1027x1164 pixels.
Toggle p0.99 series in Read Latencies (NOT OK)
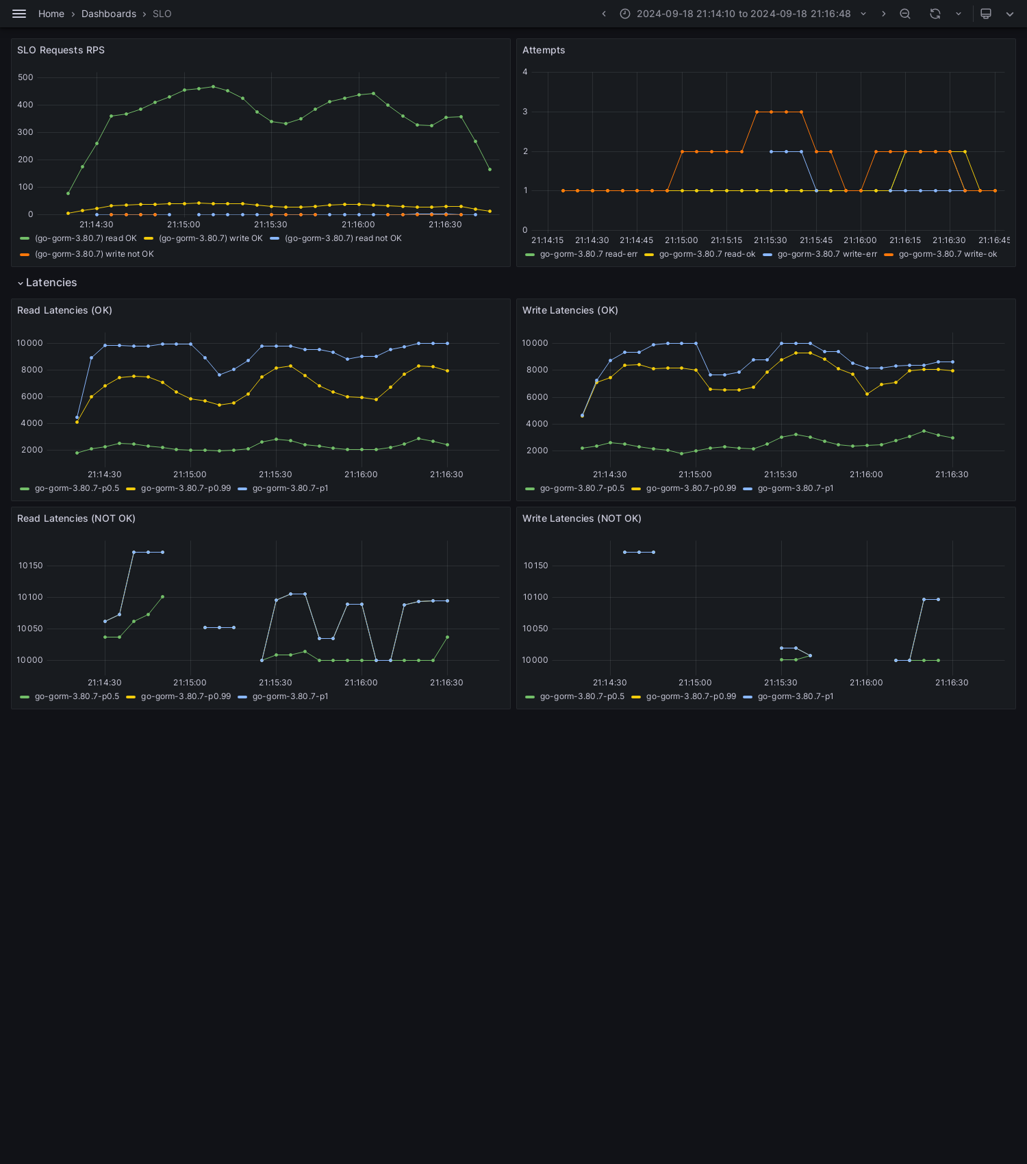tap(186, 696)
